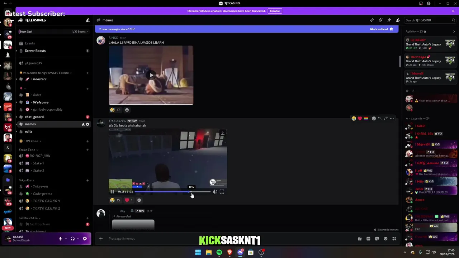Open memes channel settings gear
Viewport: 459px width, 258px height.
click(87, 124)
